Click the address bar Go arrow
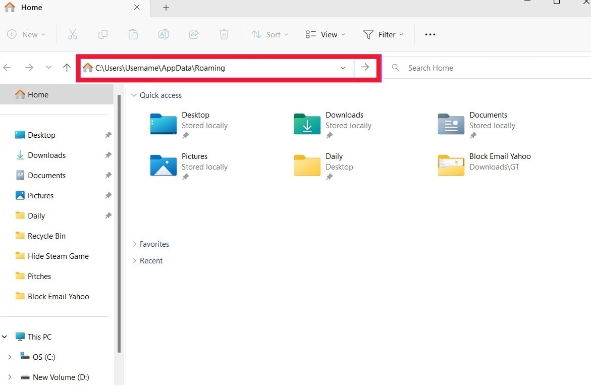 point(365,68)
